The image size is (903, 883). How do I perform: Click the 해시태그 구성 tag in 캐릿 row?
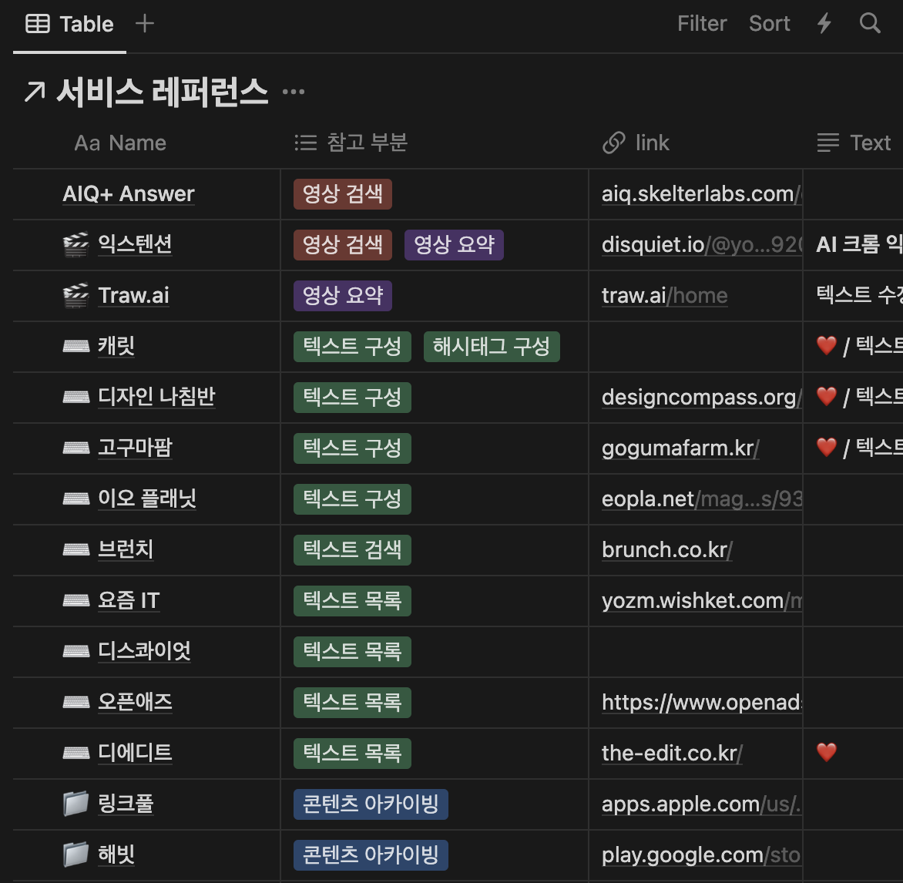[492, 346]
